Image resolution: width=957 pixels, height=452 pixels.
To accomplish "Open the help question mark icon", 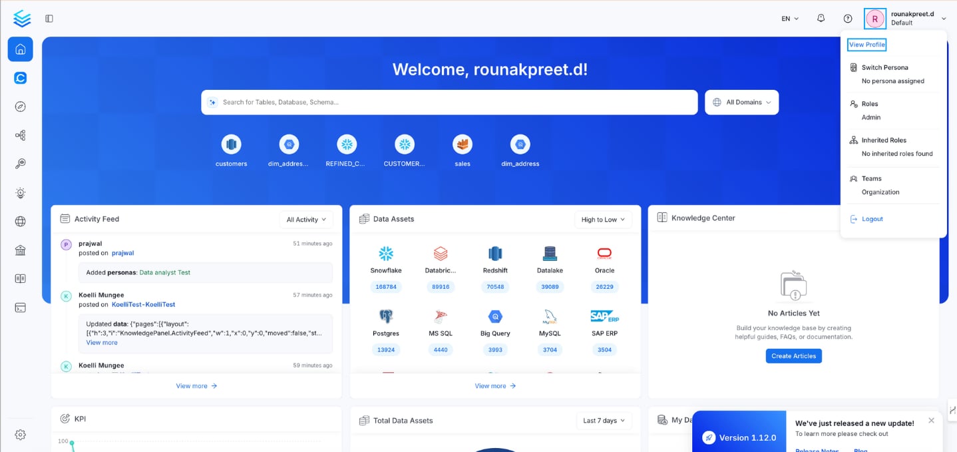I will [x=847, y=19].
